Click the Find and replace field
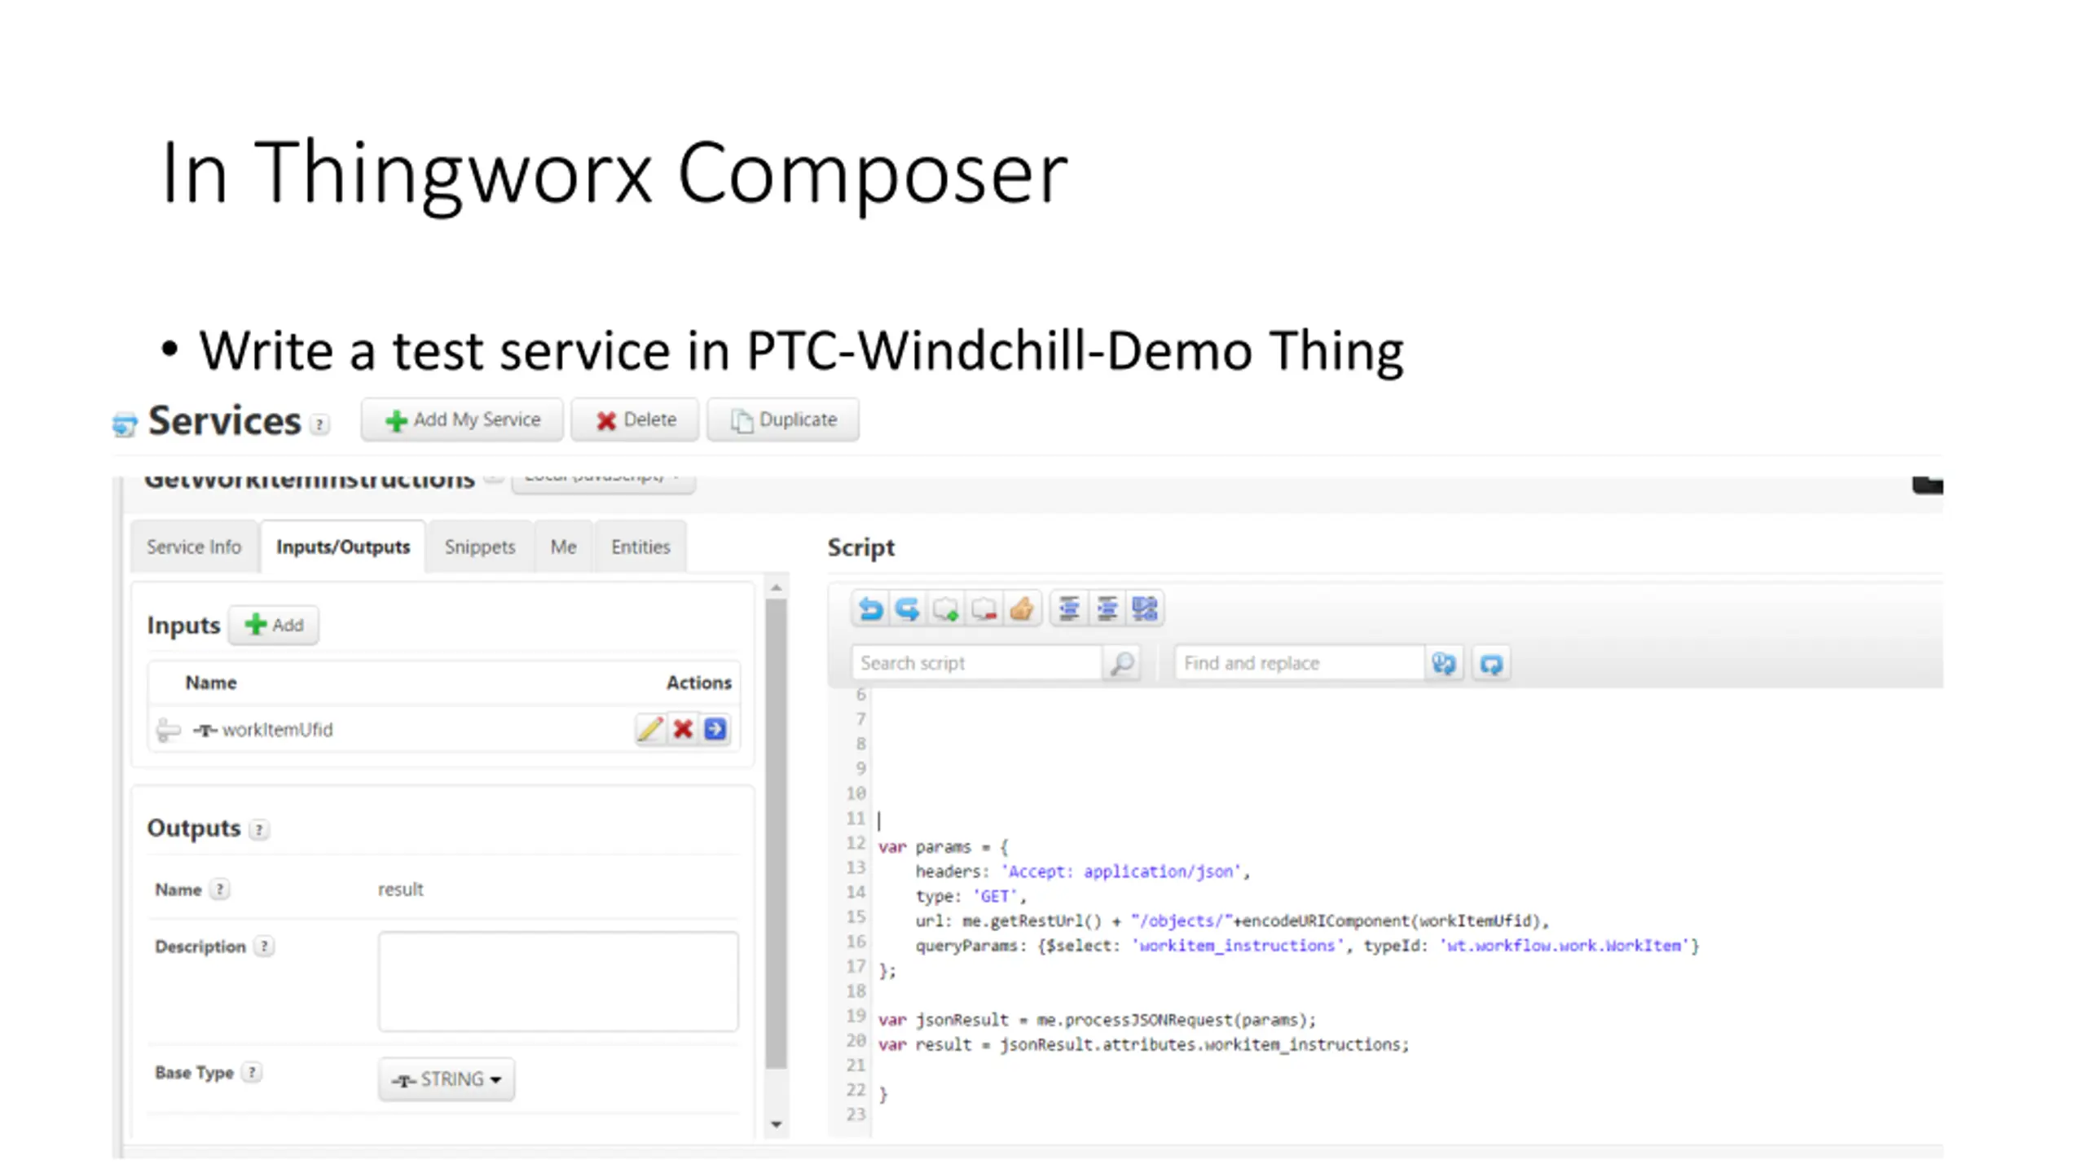Image resolution: width=2086 pixels, height=1173 pixels. [1299, 663]
